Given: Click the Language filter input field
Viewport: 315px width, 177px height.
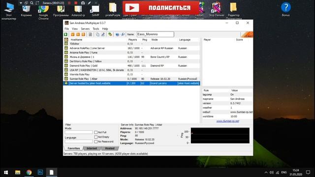Looking at the screenshot, I should coord(79,142).
